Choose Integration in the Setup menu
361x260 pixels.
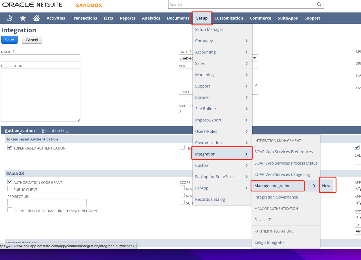pyautogui.click(x=222, y=154)
